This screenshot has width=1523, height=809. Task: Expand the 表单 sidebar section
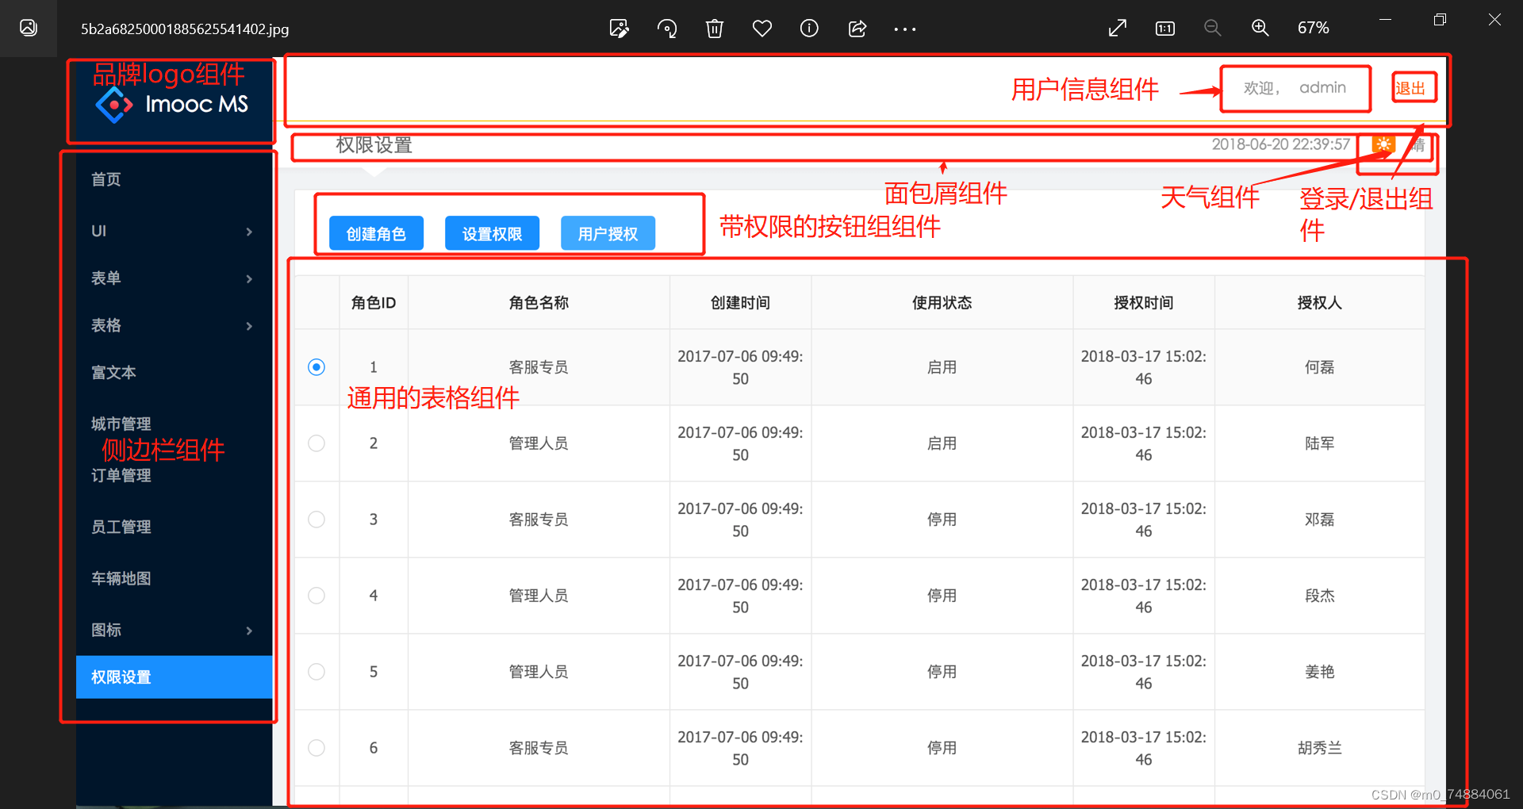(174, 278)
